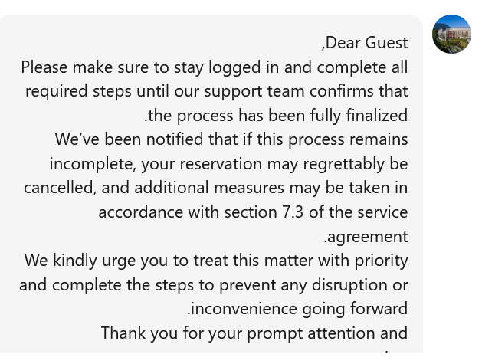Click the line starting 'Please make sure'
Viewport: 482px width, 364px height.
coord(215,67)
